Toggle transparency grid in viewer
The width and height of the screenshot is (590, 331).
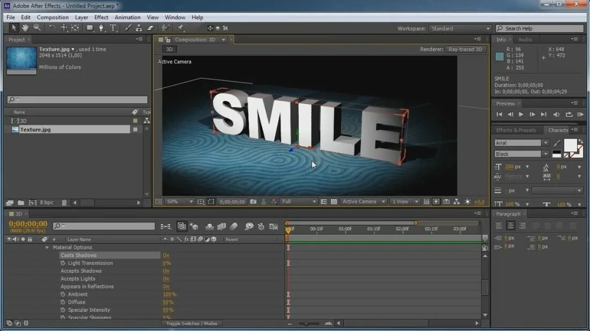(334, 202)
